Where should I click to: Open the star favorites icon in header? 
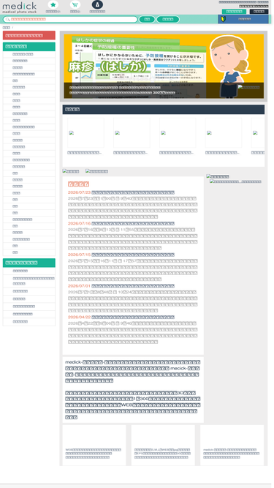(53, 5)
